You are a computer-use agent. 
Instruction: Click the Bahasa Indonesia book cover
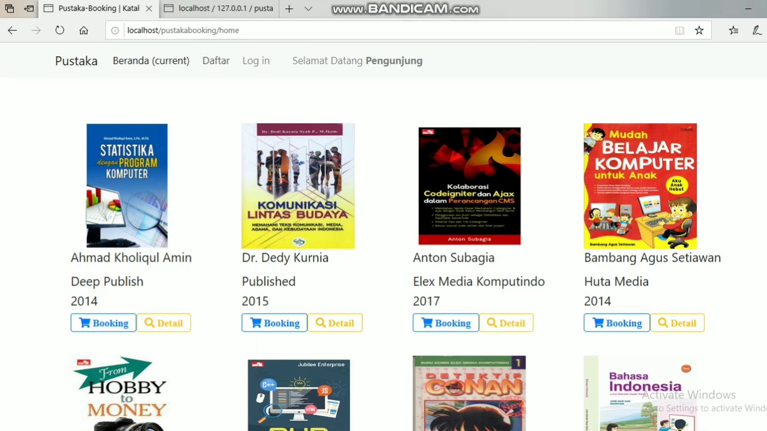(640, 393)
